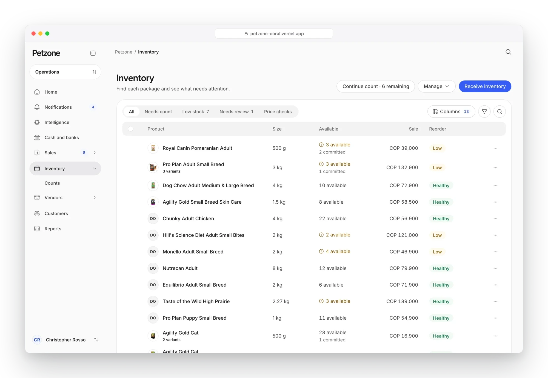Image resolution: width=548 pixels, height=378 pixels.
Task: Open Home in the sidebar
Action: coord(65,92)
